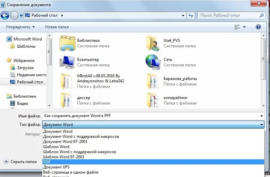Click the Word icon in the title bar
Screen dimensions: 270x177
point(3,4)
